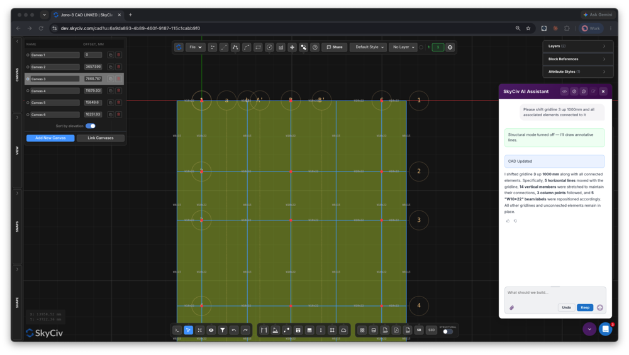Open the command line terminal tool
The image size is (629, 355).
pyautogui.click(x=177, y=330)
